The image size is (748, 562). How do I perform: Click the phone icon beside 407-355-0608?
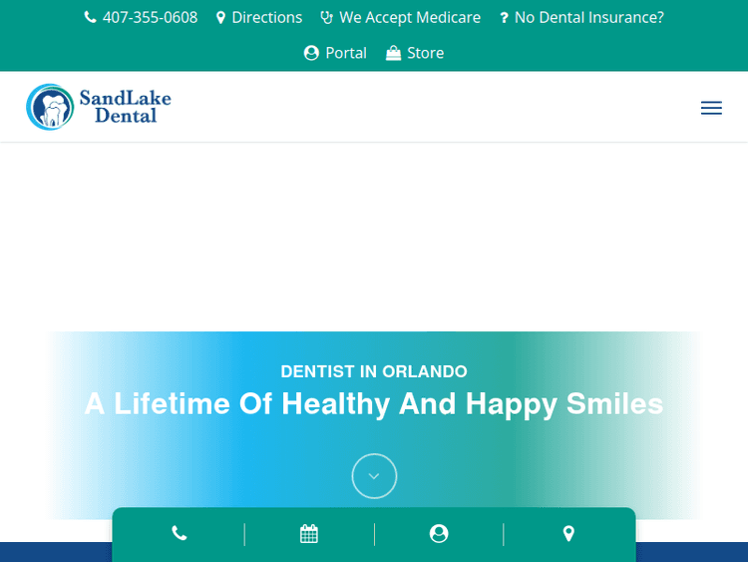click(90, 17)
